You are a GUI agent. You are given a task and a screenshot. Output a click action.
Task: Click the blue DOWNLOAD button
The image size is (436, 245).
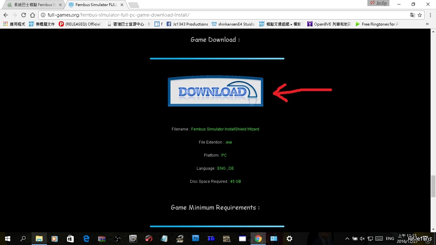click(x=215, y=91)
